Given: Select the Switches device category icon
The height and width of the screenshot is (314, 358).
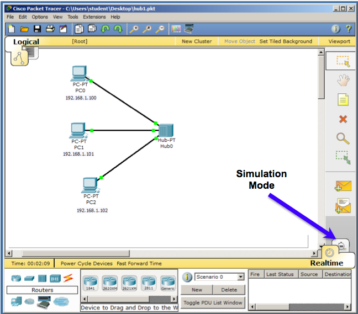Looking at the screenshot, I should click(x=29, y=279).
